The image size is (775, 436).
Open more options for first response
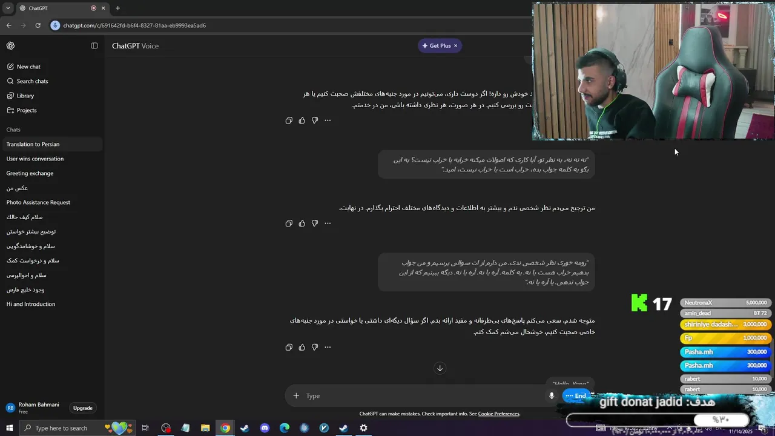tap(328, 121)
